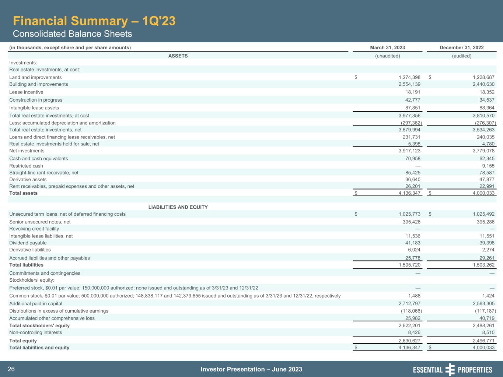Select the Cash and cash equivalents label
Image resolution: width=503 pixels, height=377 pixels.
(x=38, y=159)
